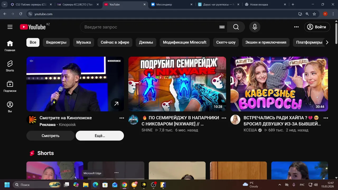Click external-link arrow on Kinopoisk ad
This screenshot has width=338, height=190.
[116, 104]
